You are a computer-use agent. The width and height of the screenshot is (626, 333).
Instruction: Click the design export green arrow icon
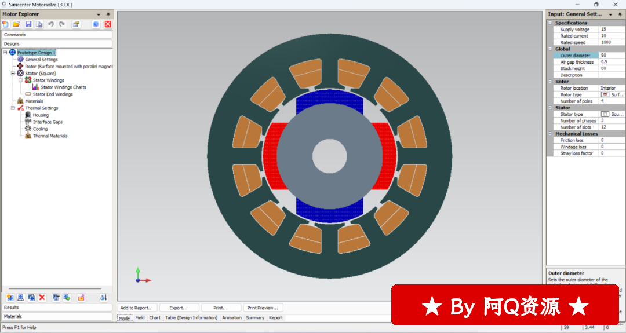(x=67, y=298)
